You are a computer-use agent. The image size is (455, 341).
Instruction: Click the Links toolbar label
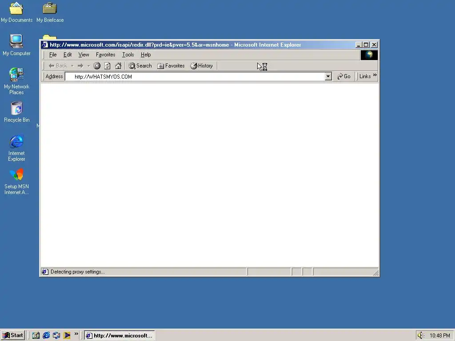[x=365, y=76]
